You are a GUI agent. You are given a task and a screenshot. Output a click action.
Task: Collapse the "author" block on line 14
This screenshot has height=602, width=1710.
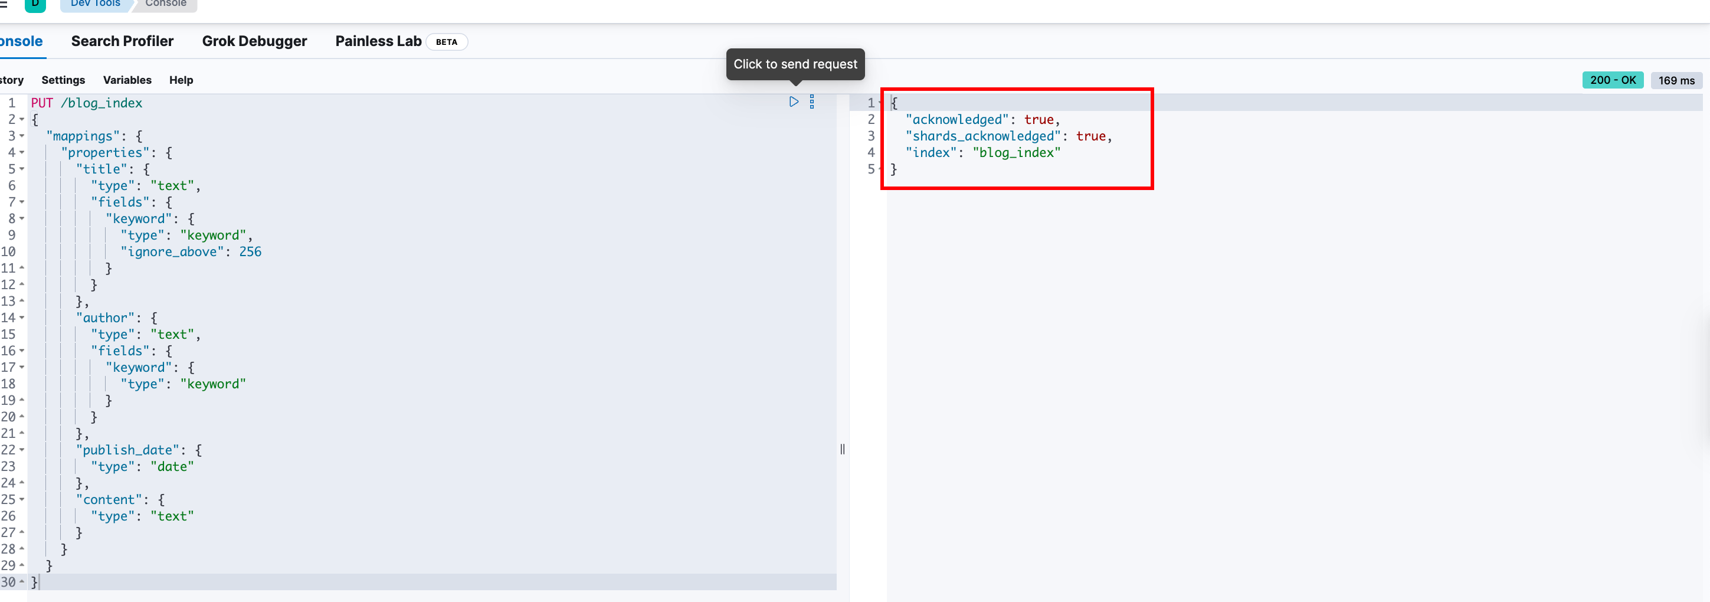pyautogui.click(x=22, y=318)
